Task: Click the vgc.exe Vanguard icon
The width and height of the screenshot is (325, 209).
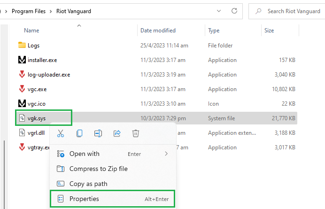Action: coord(22,89)
